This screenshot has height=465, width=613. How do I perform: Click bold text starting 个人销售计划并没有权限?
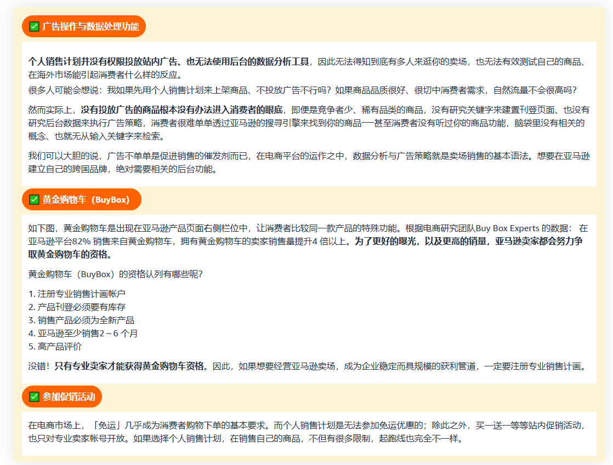click(x=169, y=61)
